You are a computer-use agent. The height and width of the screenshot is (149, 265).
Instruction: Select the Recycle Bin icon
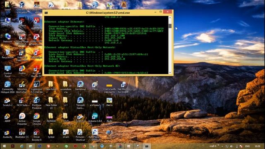tap(7, 54)
